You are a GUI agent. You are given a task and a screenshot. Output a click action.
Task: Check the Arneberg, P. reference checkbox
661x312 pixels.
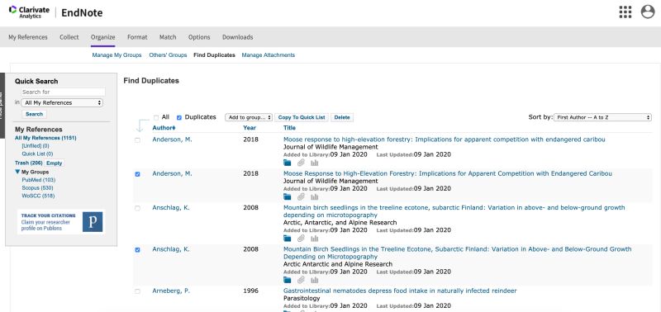pos(137,291)
